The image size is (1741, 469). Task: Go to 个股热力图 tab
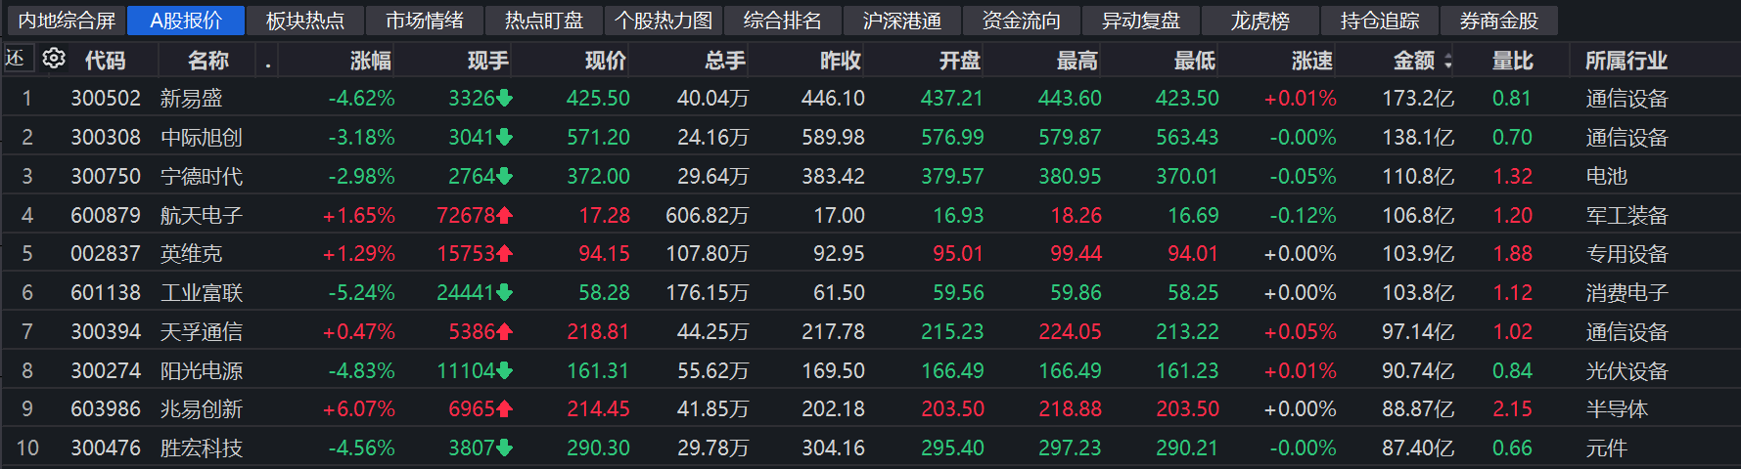tap(664, 21)
